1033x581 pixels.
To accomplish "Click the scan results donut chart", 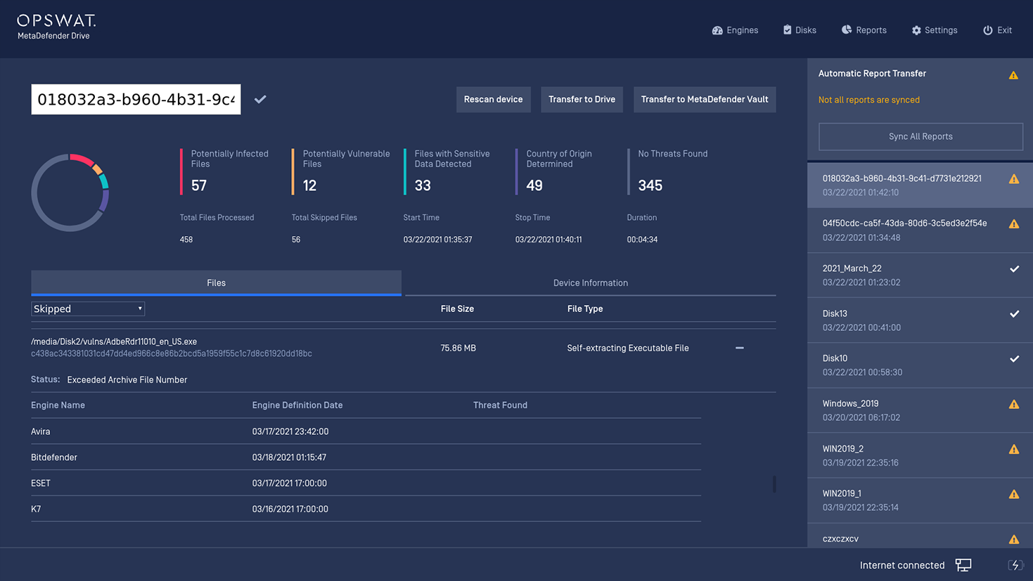I will pyautogui.click(x=70, y=192).
